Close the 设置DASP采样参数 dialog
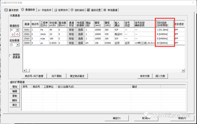The width and height of the screenshot is (197, 124). (x=193, y=3)
